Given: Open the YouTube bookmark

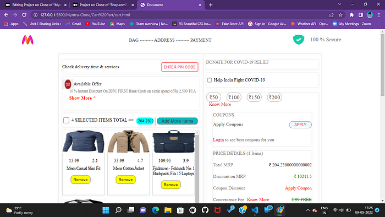Looking at the screenshot, I should tap(95, 24).
